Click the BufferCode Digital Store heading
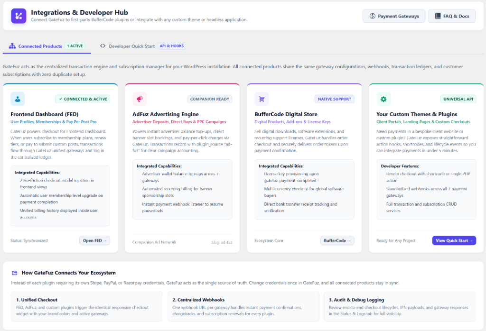 (x=286, y=114)
